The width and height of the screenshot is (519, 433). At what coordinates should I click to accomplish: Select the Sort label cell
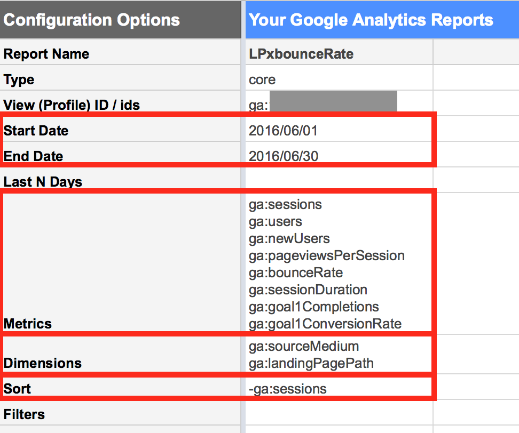121,387
